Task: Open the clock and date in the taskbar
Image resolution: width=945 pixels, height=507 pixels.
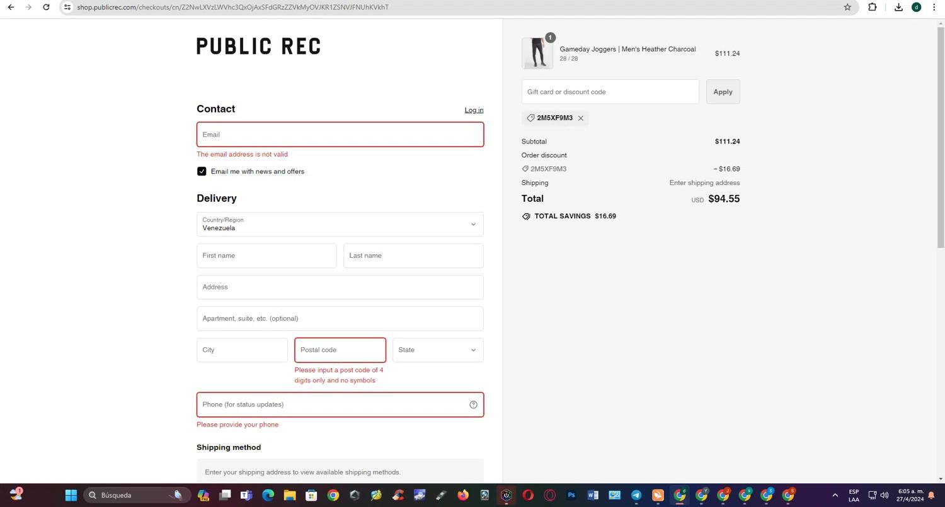Action: click(x=910, y=495)
